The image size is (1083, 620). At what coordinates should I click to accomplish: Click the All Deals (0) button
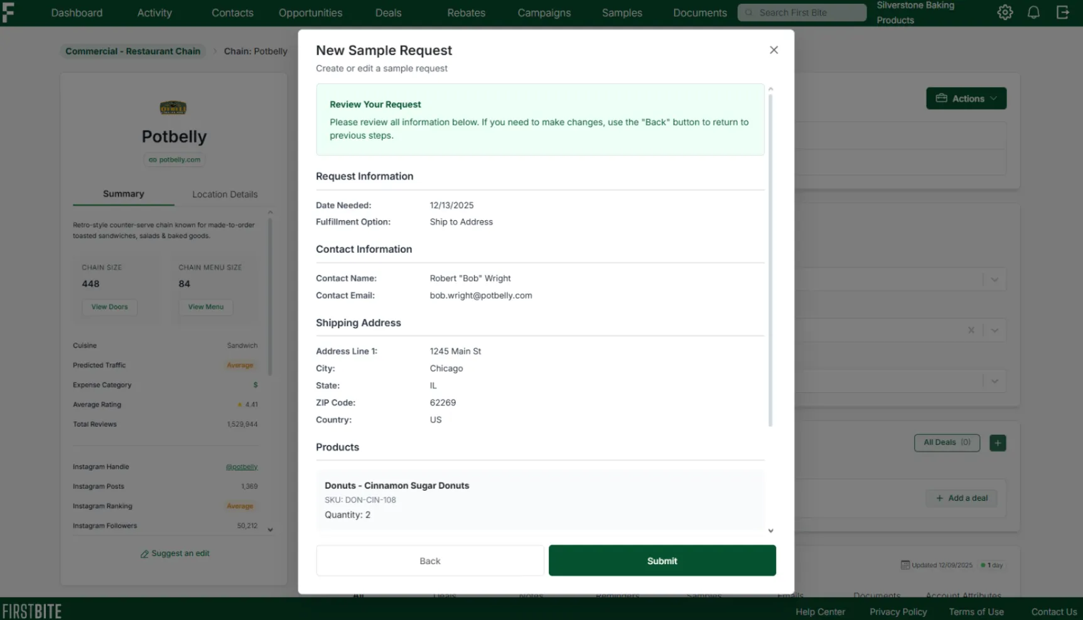pos(947,442)
